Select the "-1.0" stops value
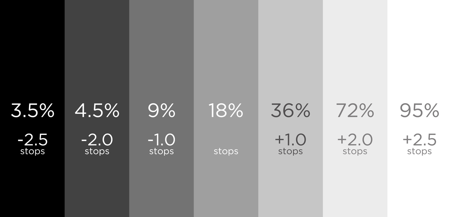This screenshot has height=217, width=452. 161,140
